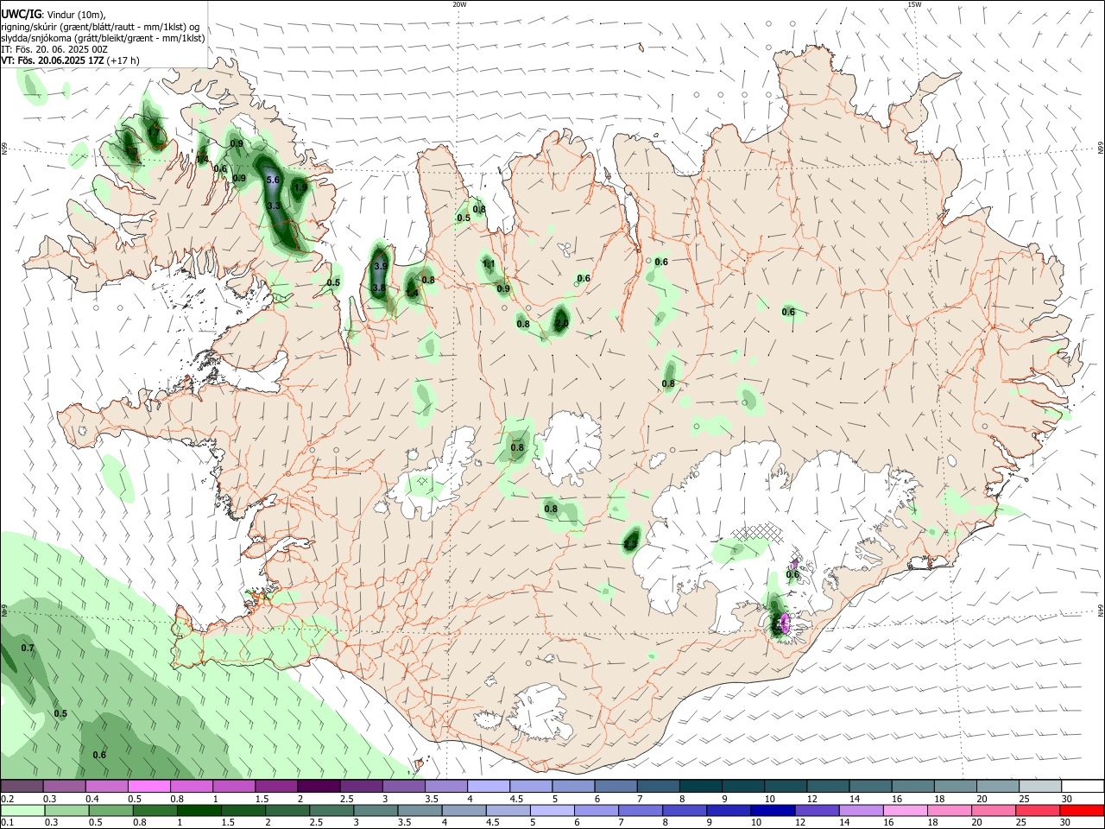This screenshot has width=1105, height=829.
Task: Click the largest purple snowfall cell on the southeast glacier
Action: [786, 623]
